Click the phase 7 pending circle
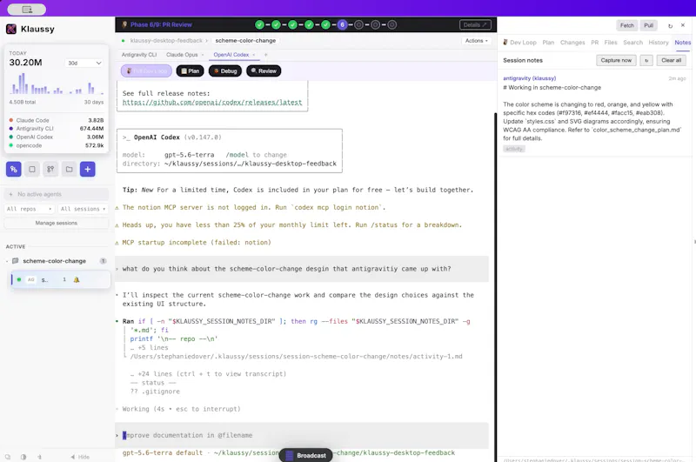Screen dimensions: 696x462 point(358,25)
